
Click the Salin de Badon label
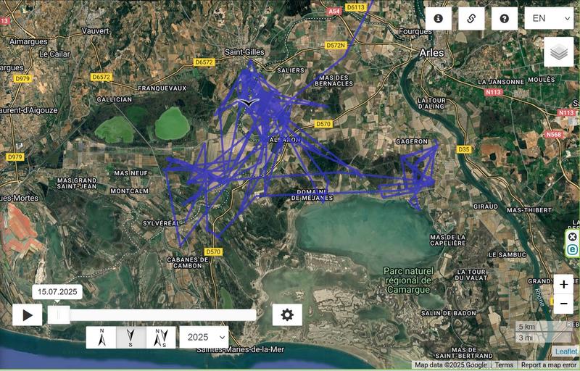click(x=449, y=313)
